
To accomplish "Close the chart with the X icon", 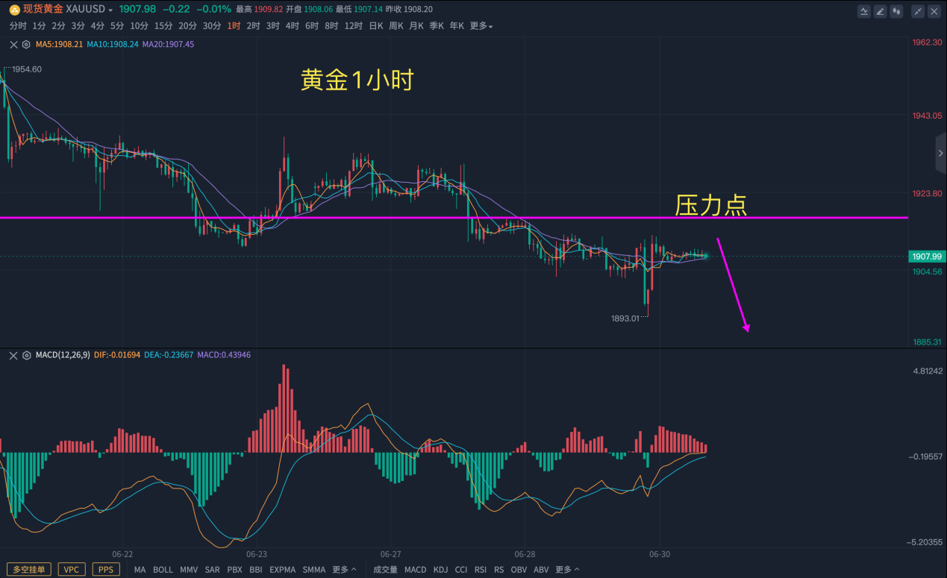I will point(934,11).
